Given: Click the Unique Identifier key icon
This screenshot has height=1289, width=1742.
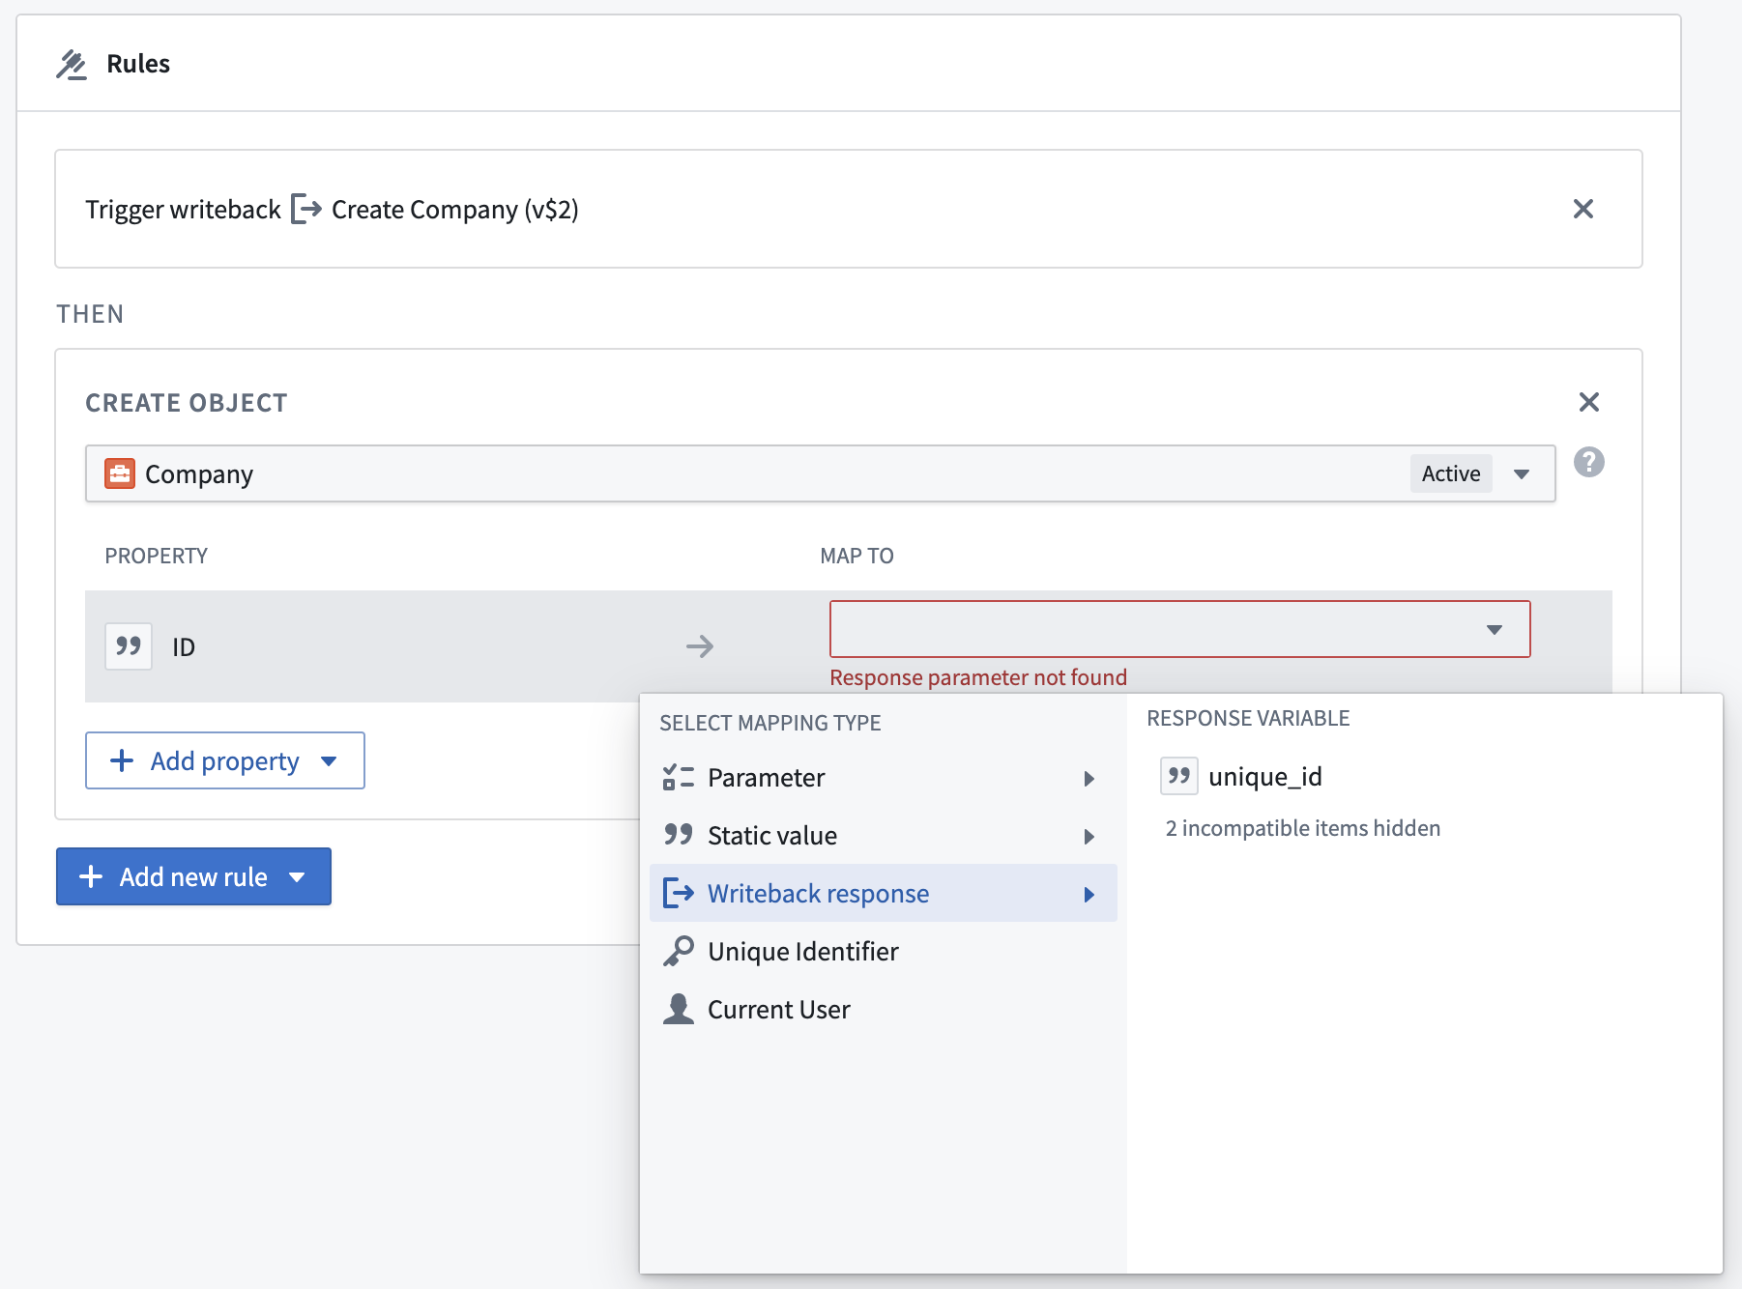Looking at the screenshot, I should [679, 951].
